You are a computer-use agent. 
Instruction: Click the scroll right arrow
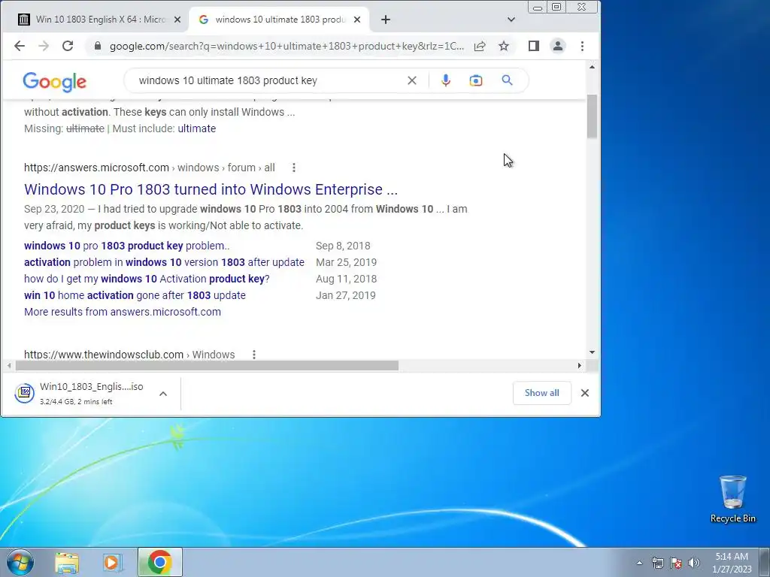(580, 366)
